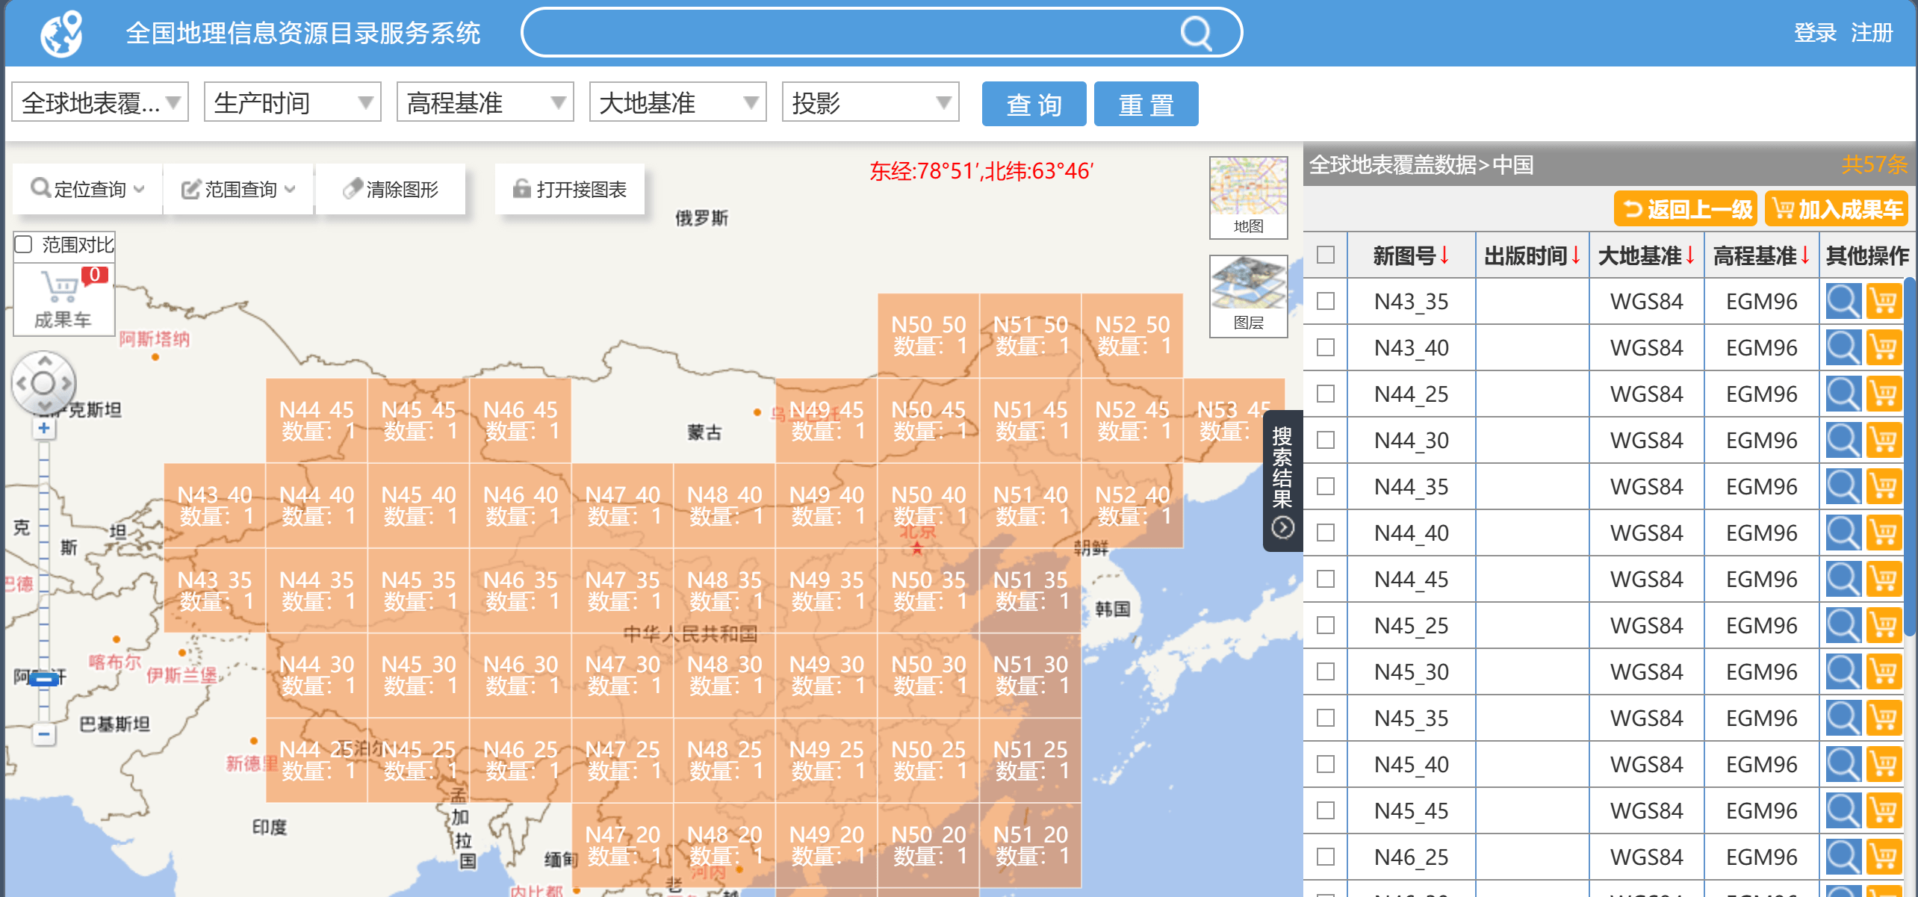
Task: Expand the 定位查询 menu
Action: pos(88,189)
